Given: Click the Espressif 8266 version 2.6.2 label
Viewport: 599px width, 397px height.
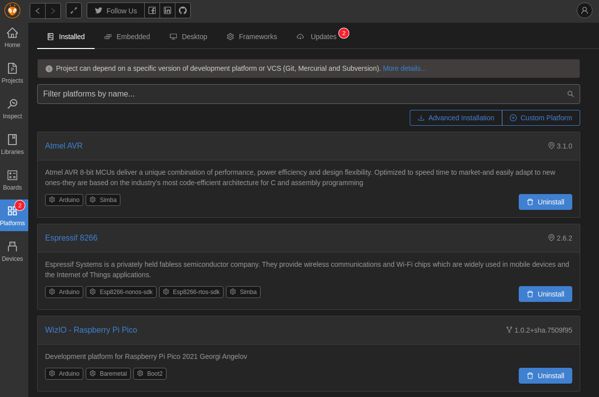Looking at the screenshot, I should [x=560, y=238].
